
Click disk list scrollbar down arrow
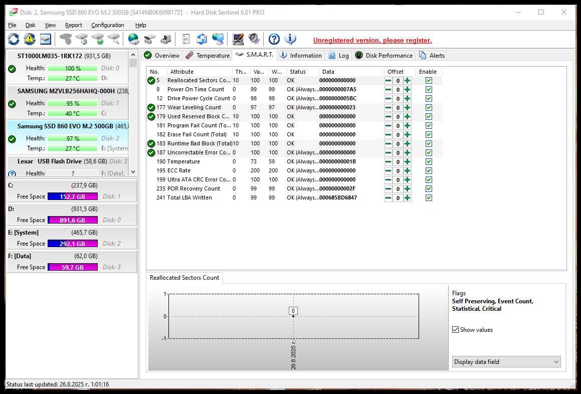coord(133,172)
